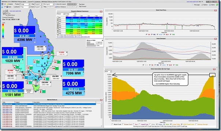
Task: Click the Twitter bird icon in toolbar
Action: point(2,7)
